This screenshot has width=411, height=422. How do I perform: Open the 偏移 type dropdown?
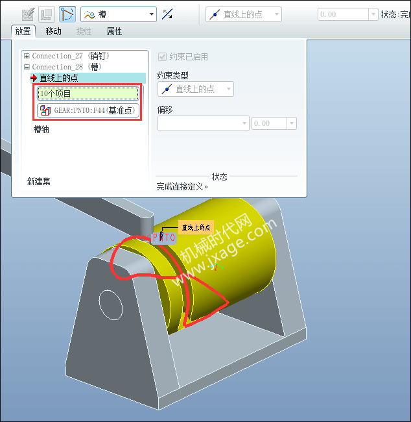204,123
